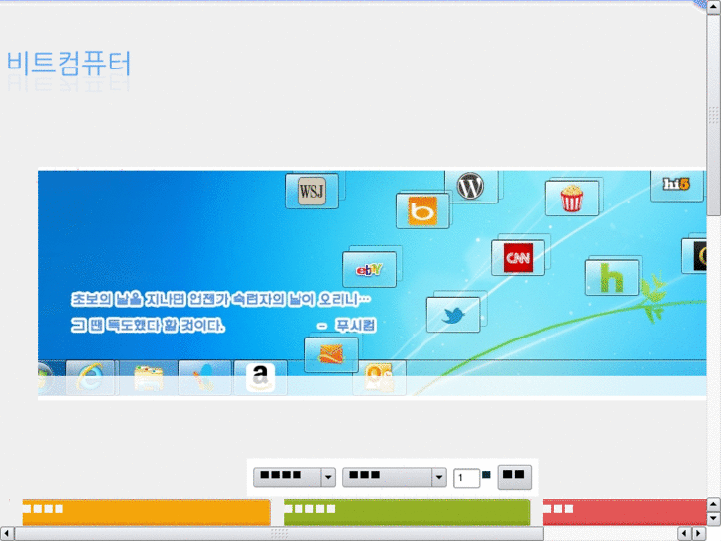
Task: Click the quote line 그 땐 독도했다 할 것이다
Action: (148, 325)
